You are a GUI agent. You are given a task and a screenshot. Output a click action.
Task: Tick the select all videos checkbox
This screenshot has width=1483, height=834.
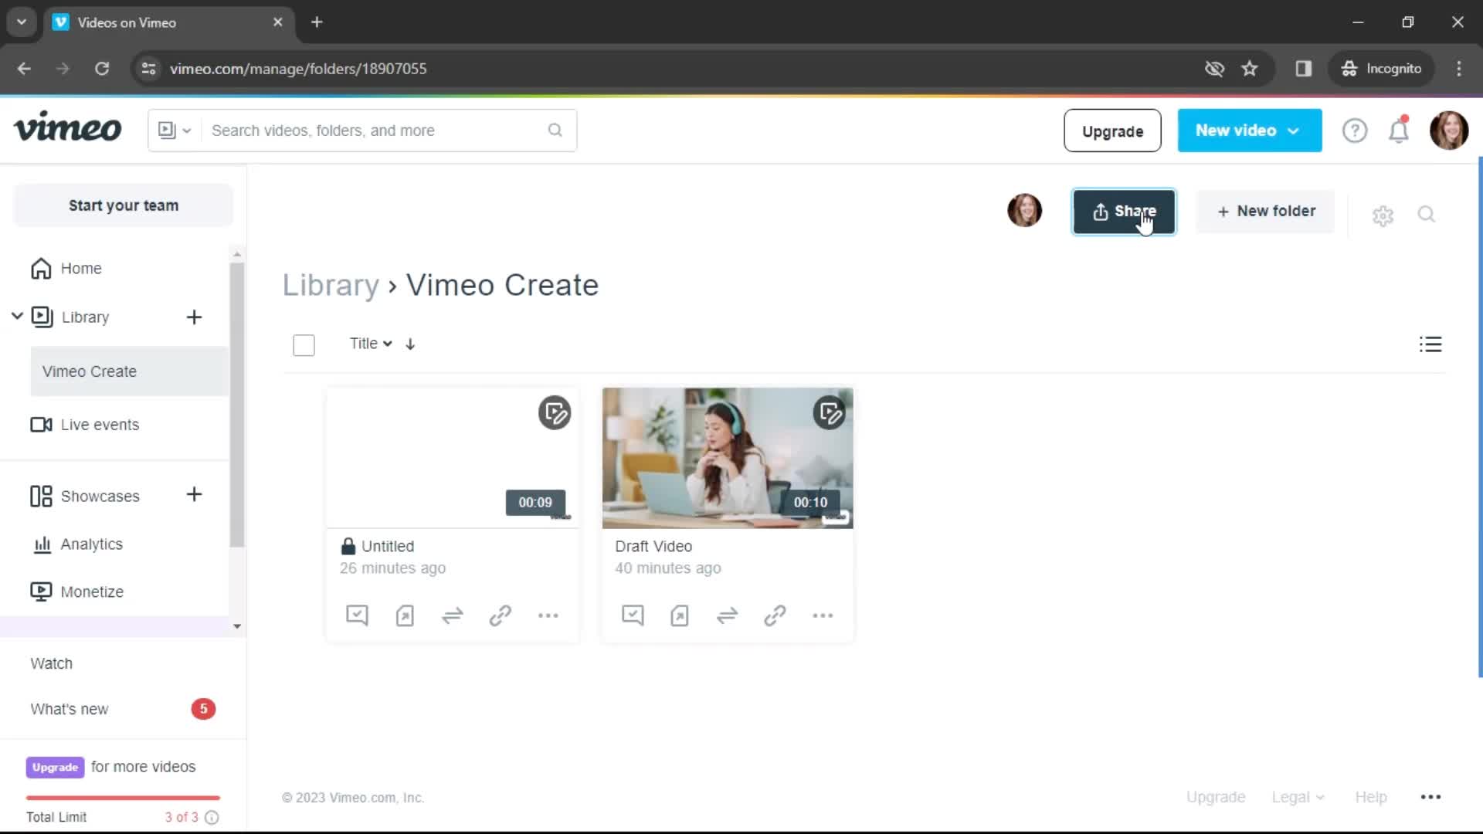point(304,345)
